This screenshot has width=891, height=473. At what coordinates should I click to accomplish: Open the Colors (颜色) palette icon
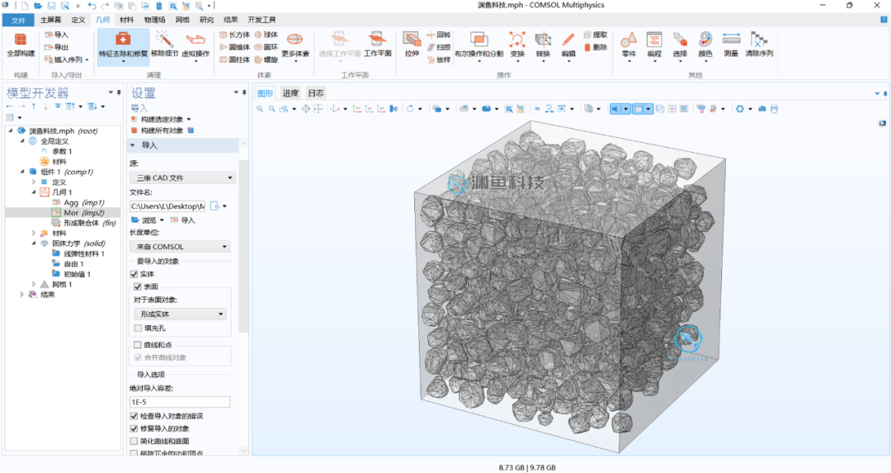(x=705, y=40)
